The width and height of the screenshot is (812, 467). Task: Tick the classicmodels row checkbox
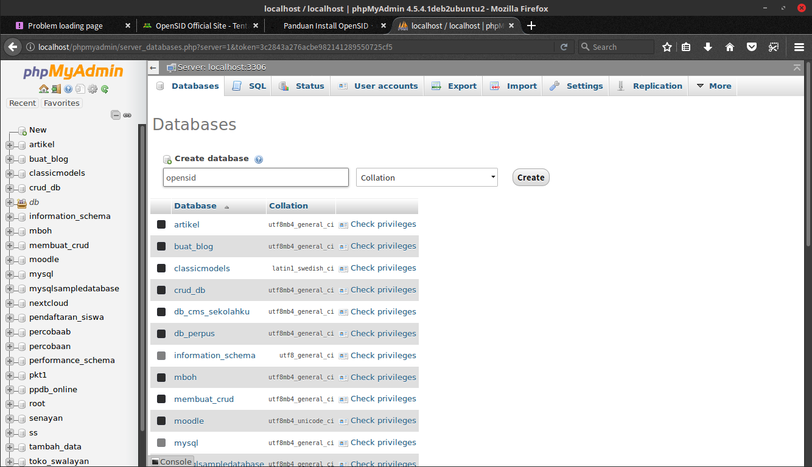coord(161,268)
